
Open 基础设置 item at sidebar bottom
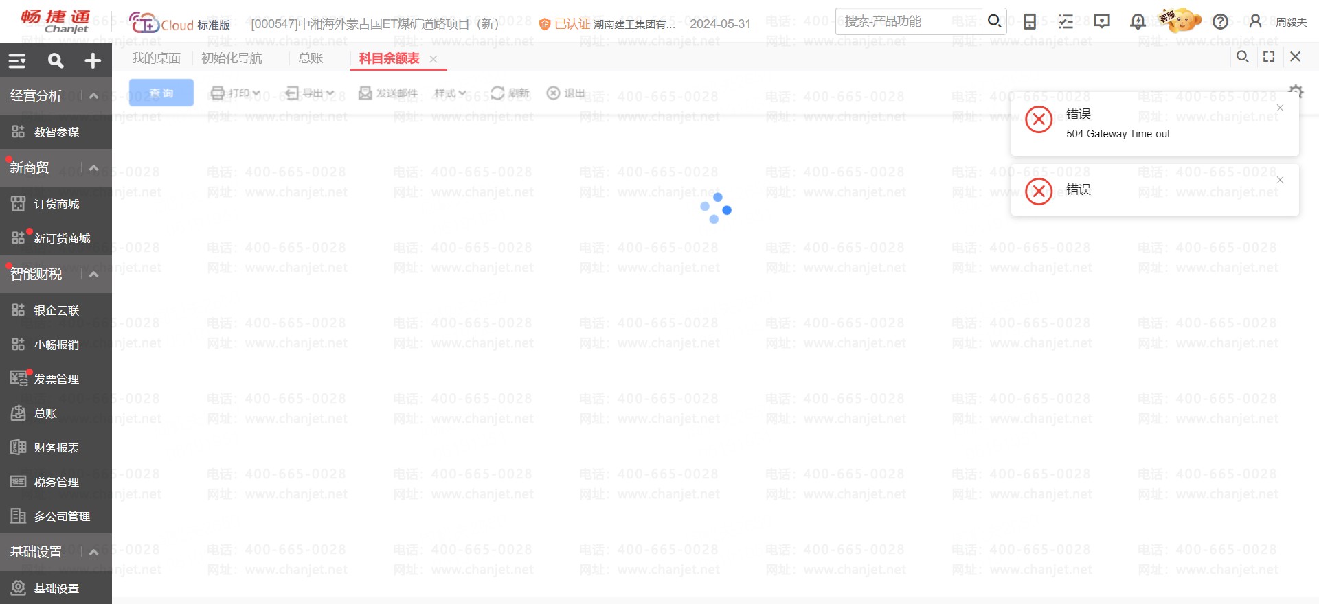click(56, 588)
